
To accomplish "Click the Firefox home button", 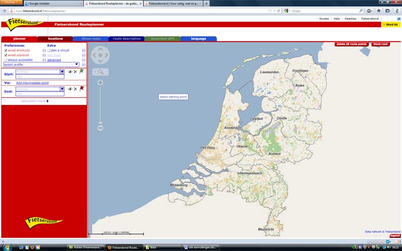I will 378,11.
